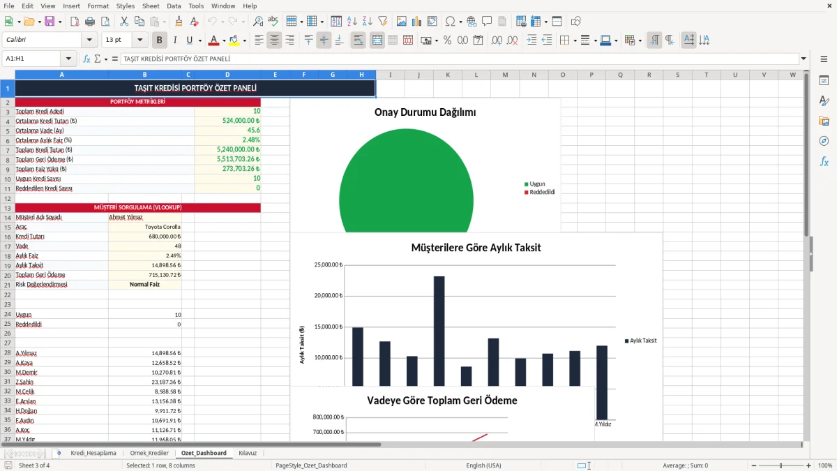Open the Sidebar Properties deck

(x=824, y=81)
